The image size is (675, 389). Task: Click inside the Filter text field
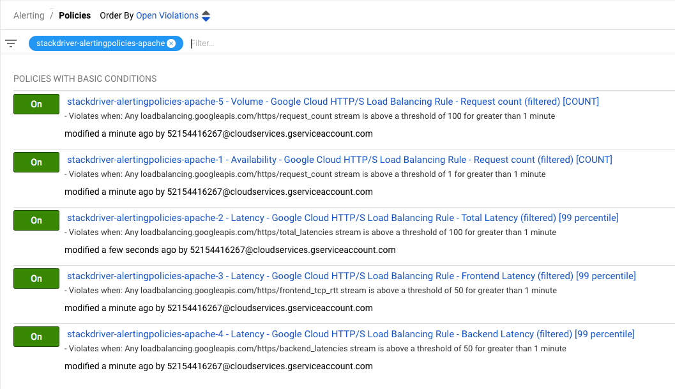[x=255, y=43]
